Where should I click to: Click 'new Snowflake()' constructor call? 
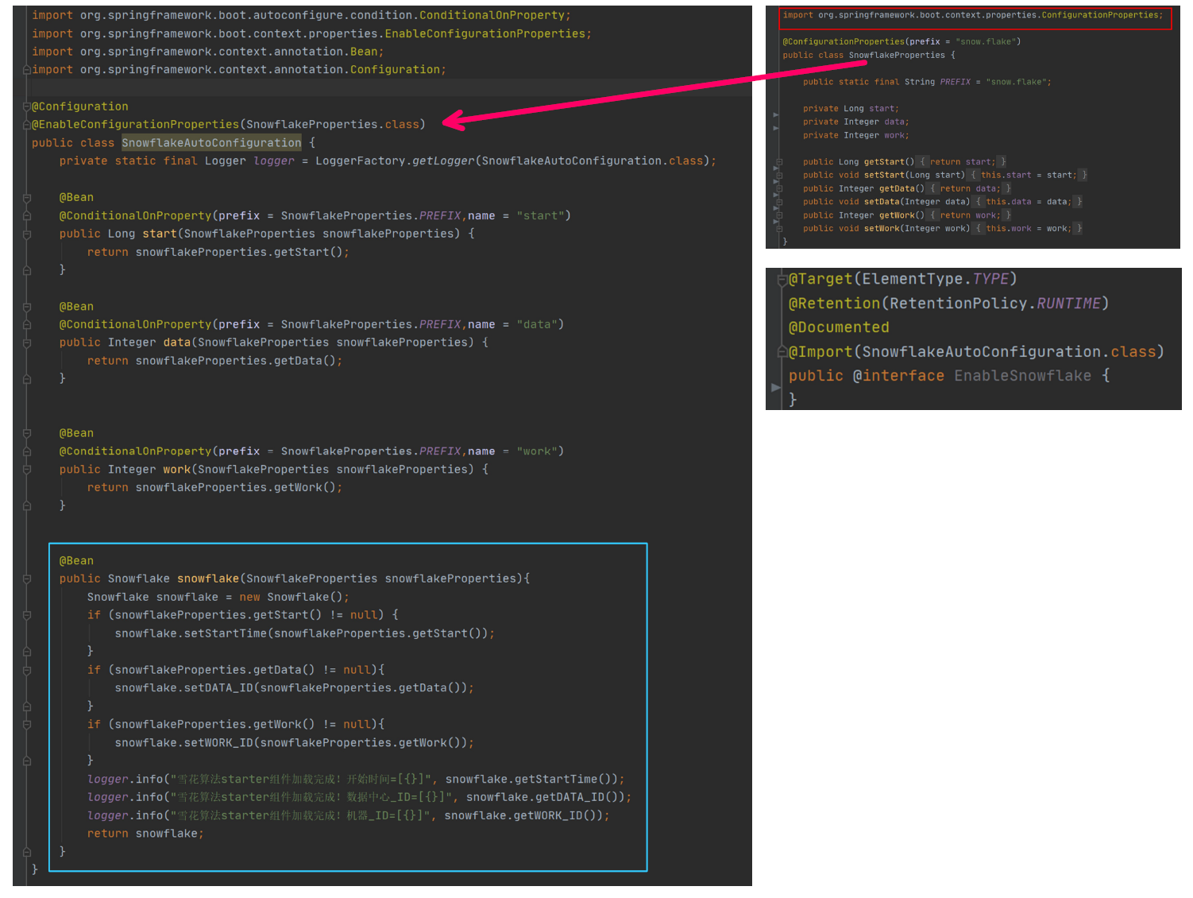pyautogui.click(x=291, y=598)
